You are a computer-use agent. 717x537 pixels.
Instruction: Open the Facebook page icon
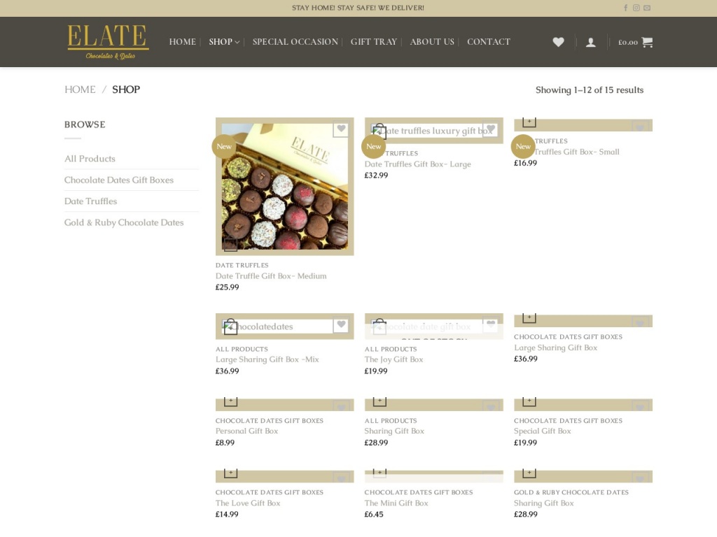pyautogui.click(x=625, y=8)
